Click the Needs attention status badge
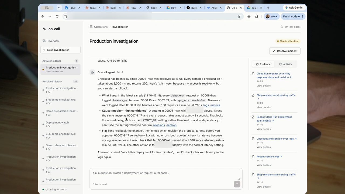 tap(288, 41)
